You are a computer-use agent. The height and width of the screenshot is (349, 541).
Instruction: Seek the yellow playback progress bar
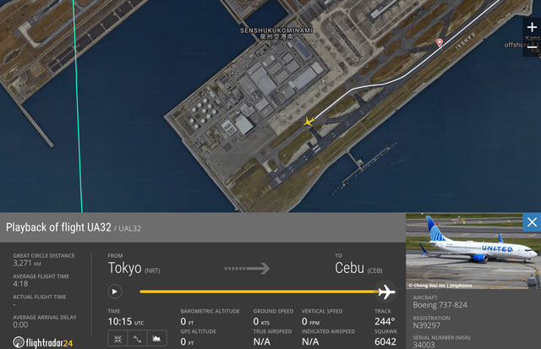click(259, 292)
